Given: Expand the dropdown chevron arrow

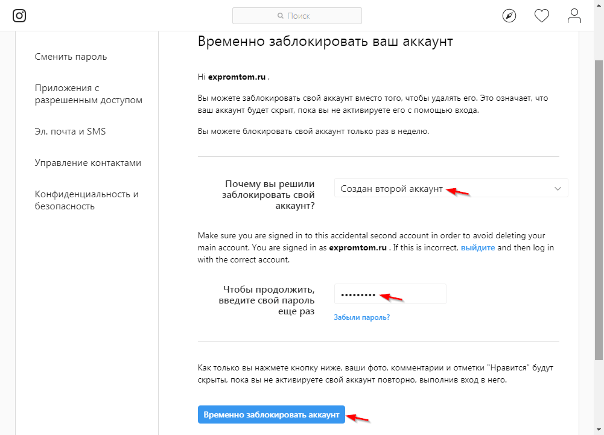Looking at the screenshot, I should 558,188.
